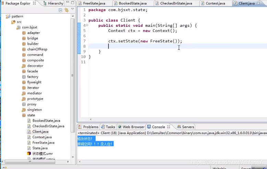Select the builder package icon
Image resolution: width=267 pixels, height=169 pixels.
24,44
